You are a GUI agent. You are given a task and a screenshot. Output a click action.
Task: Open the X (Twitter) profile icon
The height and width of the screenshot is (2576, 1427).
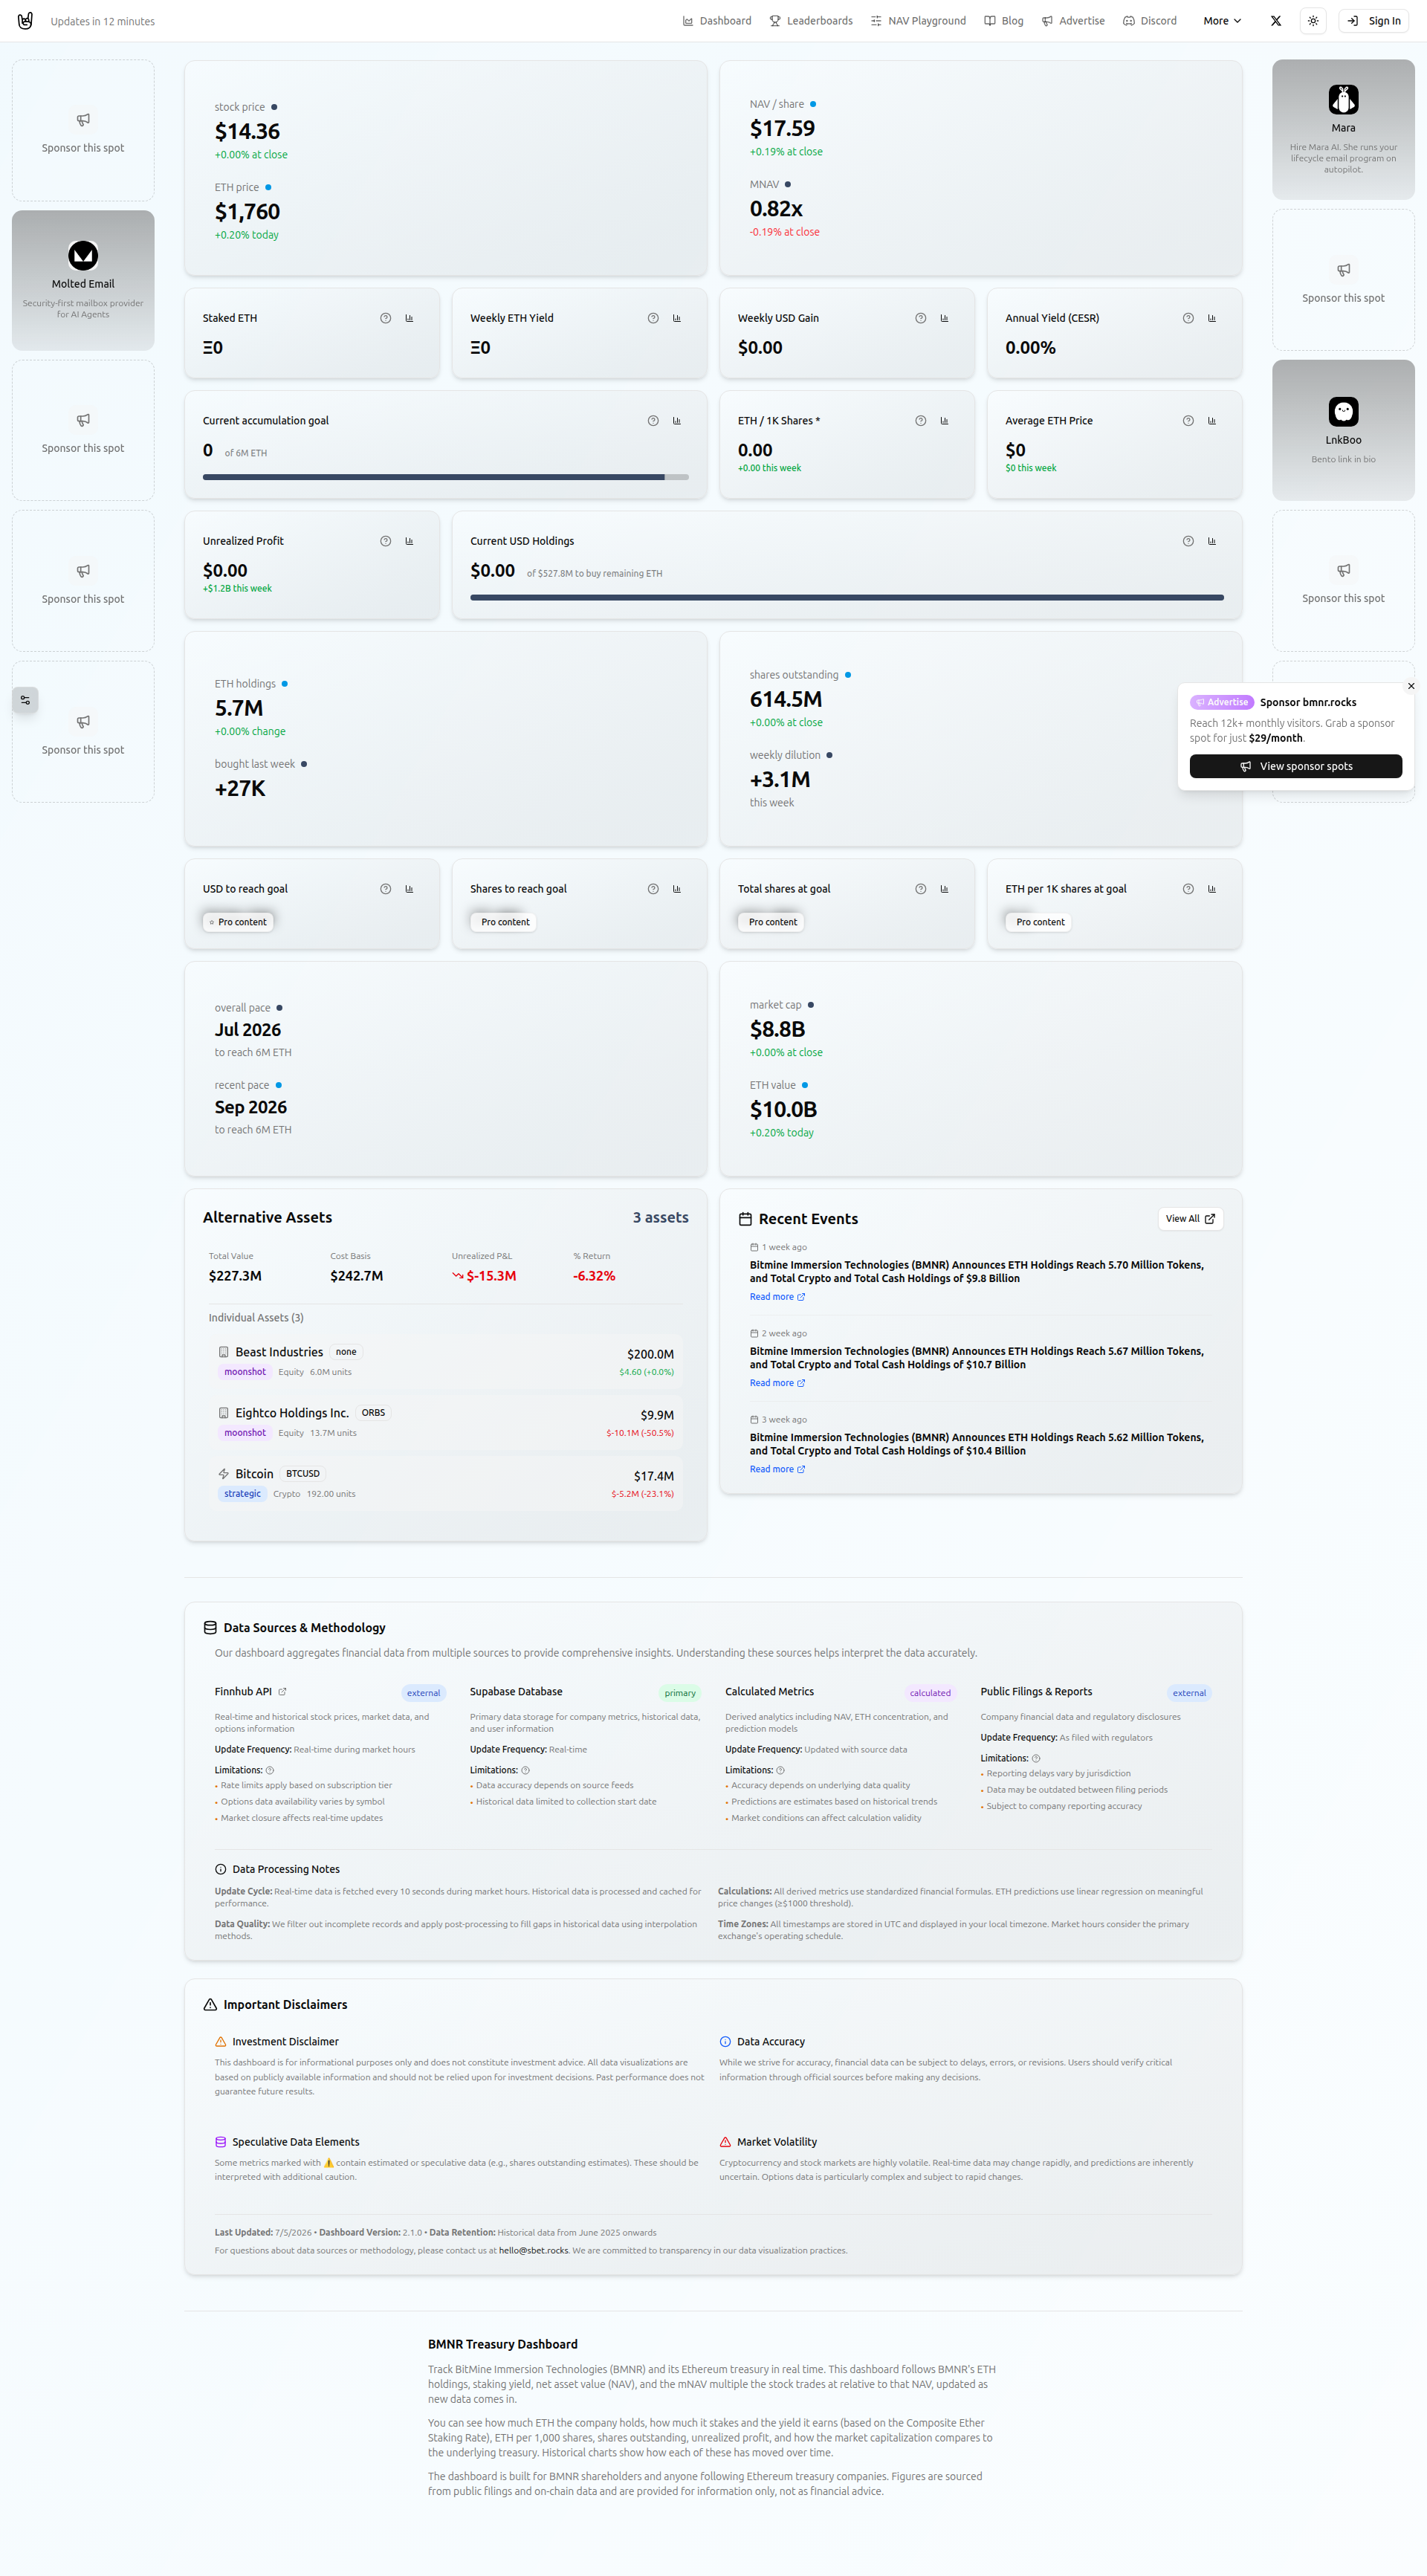point(1275,21)
